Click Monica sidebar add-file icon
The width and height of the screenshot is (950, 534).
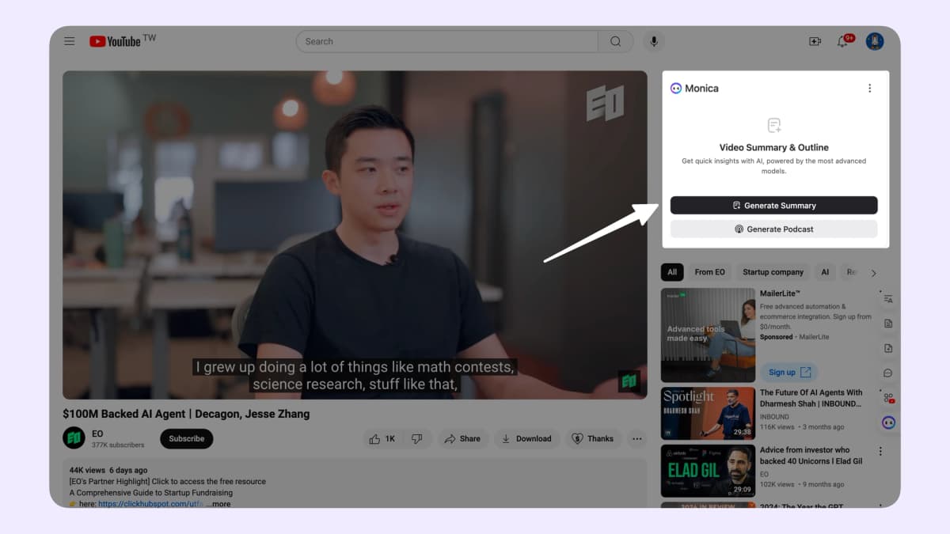888,348
